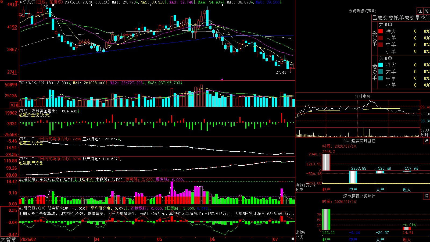Click the green MA4: 34.436 value

[x=212, y=2]
